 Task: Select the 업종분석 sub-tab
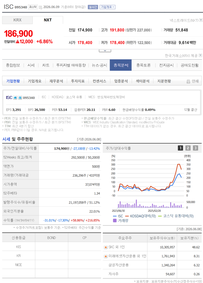tap(121, 81)
